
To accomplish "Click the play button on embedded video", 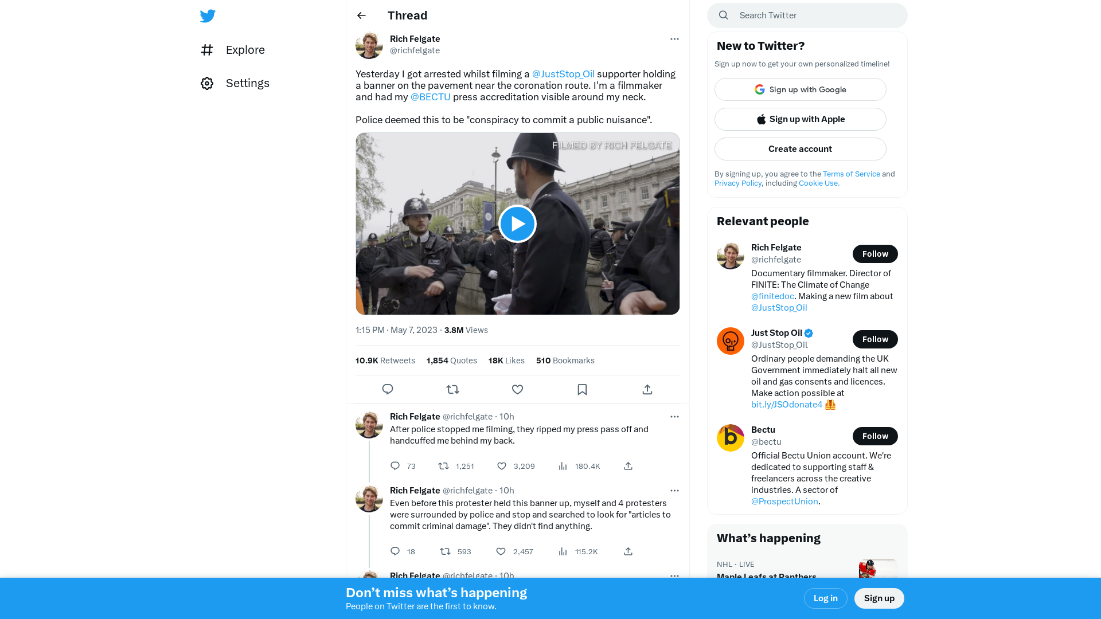I will tap(517, 224).
